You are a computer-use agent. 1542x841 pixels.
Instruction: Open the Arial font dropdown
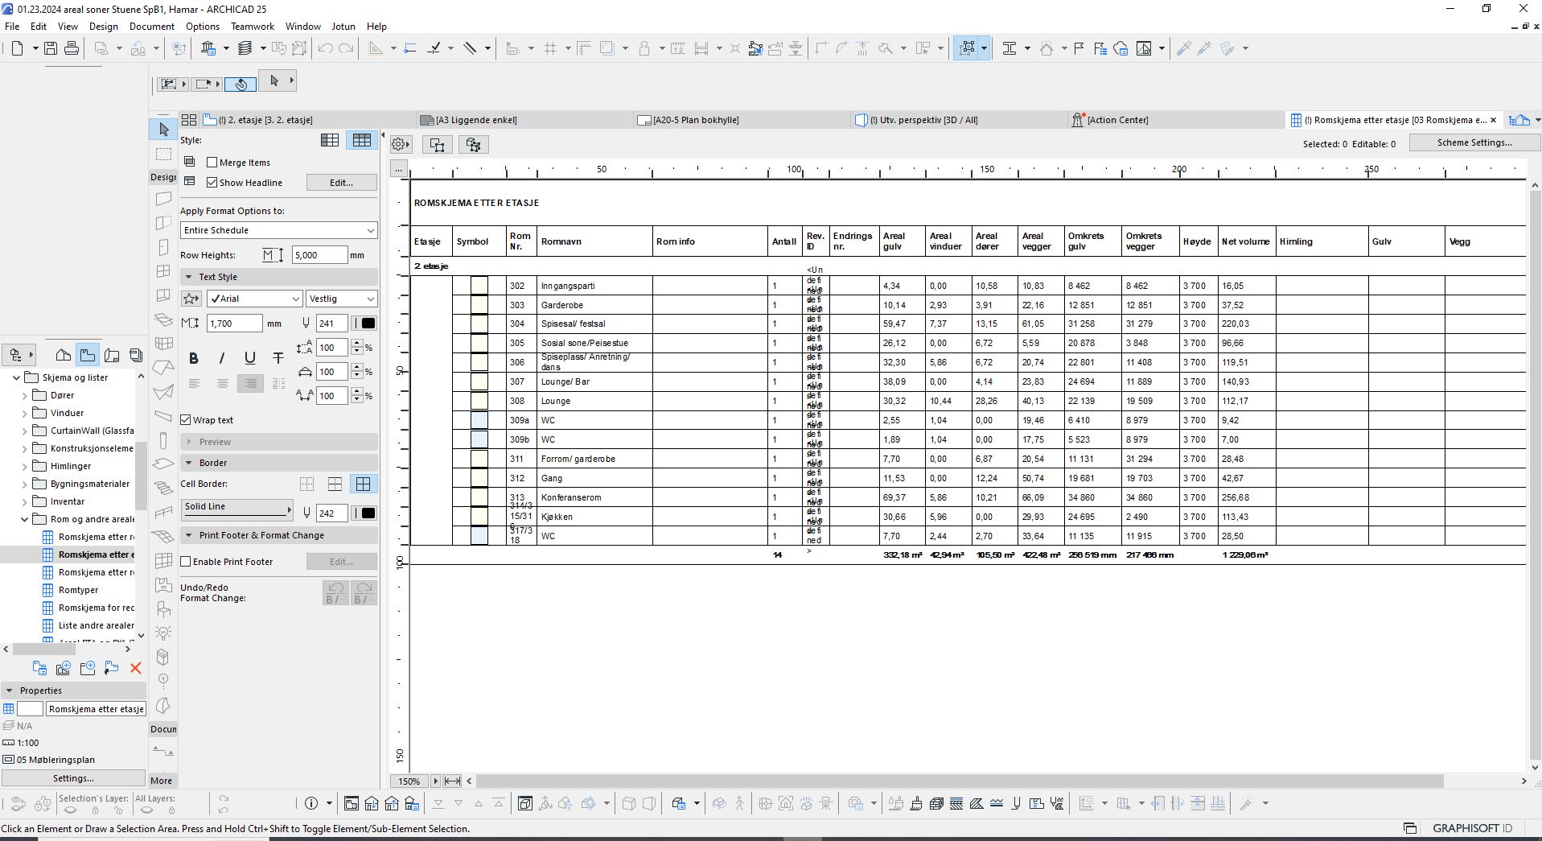pos(254,299)
